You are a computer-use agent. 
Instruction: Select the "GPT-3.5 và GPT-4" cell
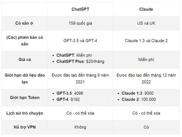click(x=80, y=41)
